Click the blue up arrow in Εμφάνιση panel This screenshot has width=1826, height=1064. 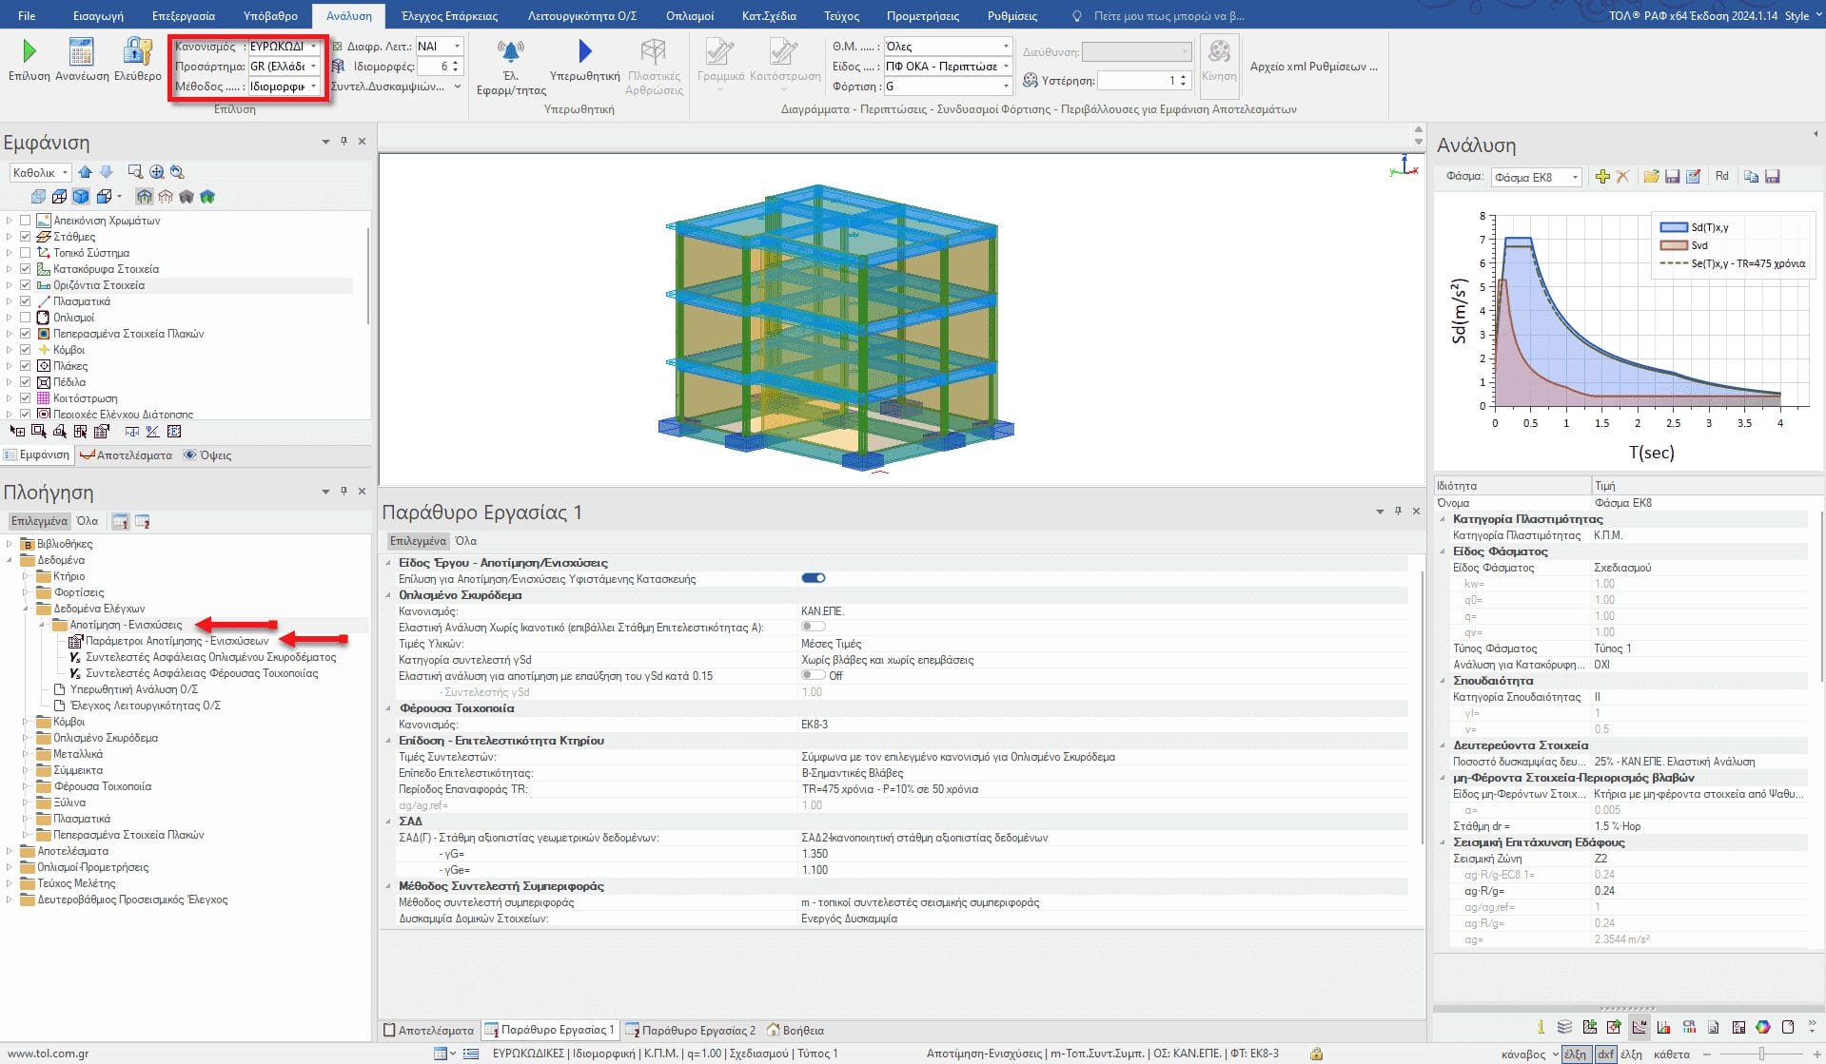(x=86, y=172)
